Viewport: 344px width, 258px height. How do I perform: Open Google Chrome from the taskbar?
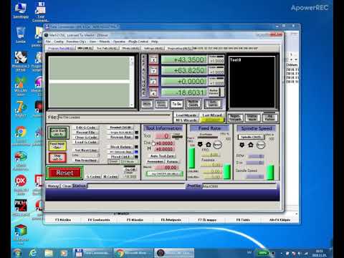click(x=133, y=253)
